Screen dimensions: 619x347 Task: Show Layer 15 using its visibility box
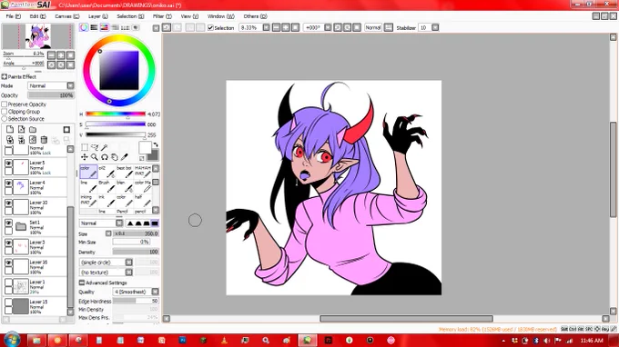click(x=8, y=302)
